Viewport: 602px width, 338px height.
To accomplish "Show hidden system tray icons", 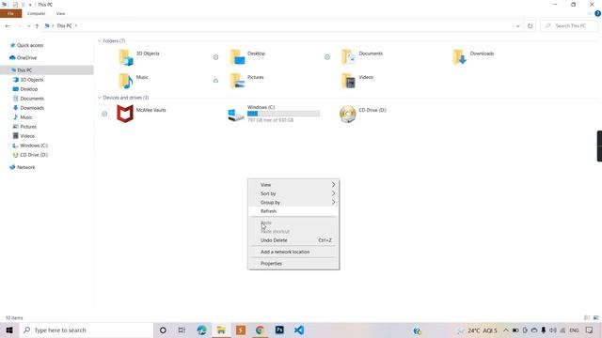I will pyautogui.click(x=506, y=330).
